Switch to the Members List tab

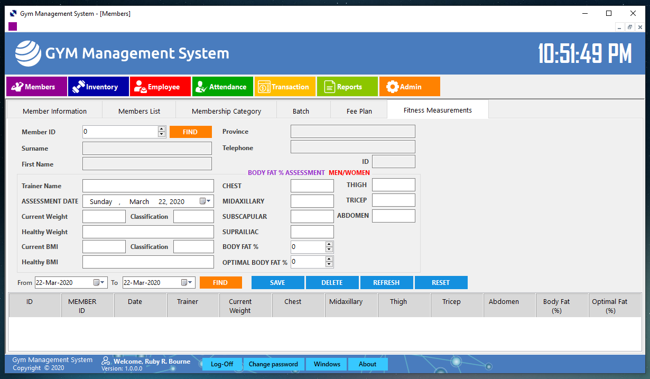[x=139, y=110]
